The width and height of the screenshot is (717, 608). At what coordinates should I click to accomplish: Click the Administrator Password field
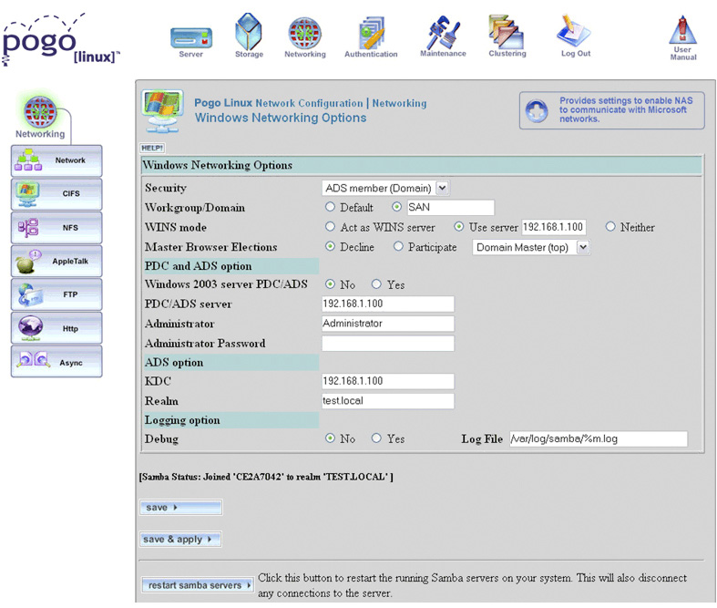[388, 344]
